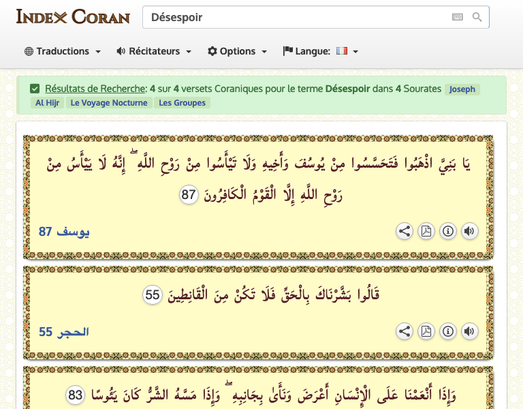Follow the Résultats de Recherche link
Image resolution: width=523 pixels, height=409 pixels.
click(95, 89)
